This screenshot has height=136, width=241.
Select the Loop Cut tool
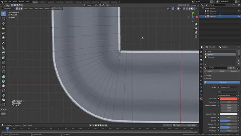(3, 67)
